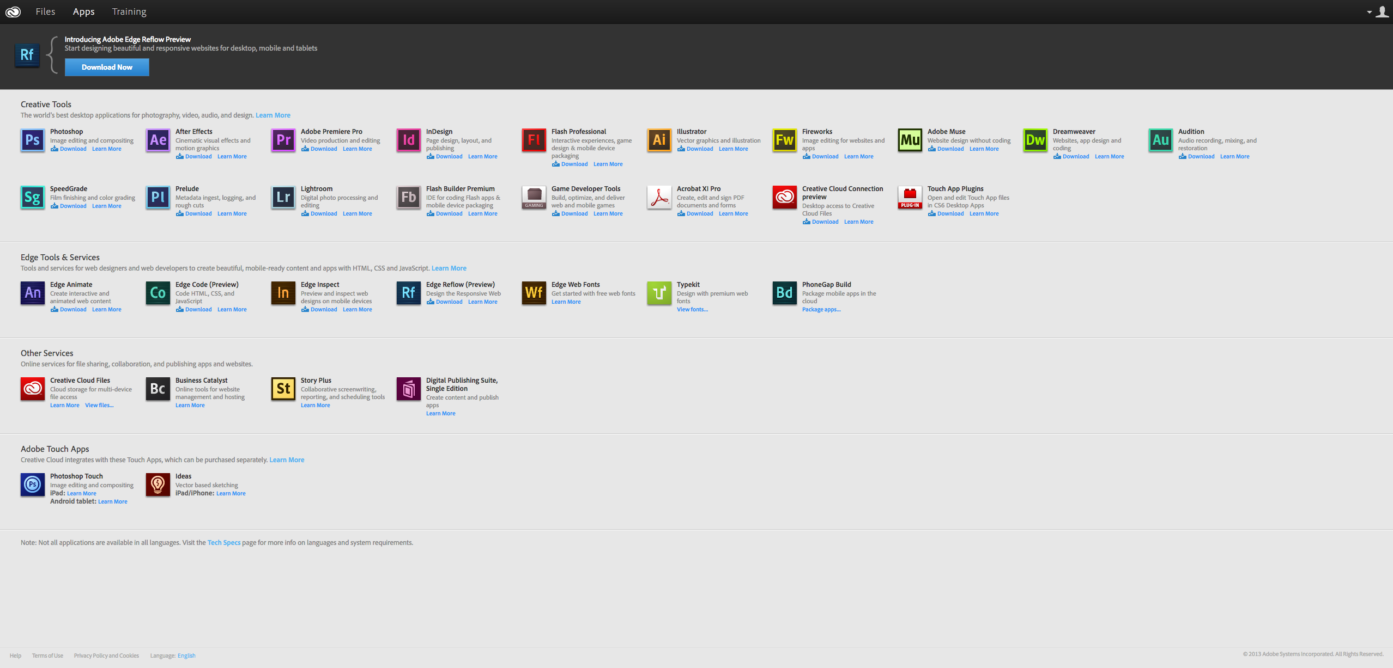Download Edge Animate
1393x668 pixels.
tap(69, 310)
